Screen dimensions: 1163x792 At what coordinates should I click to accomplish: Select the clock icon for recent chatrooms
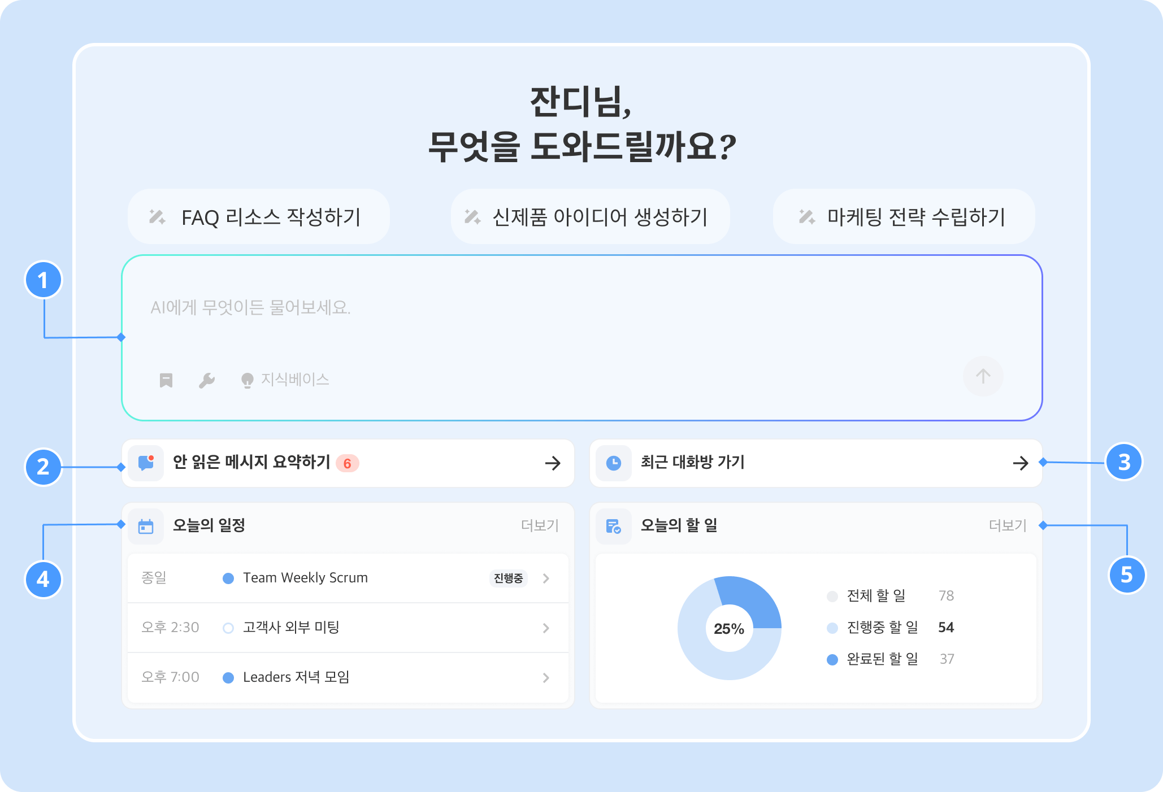click(x=613, y=462)
